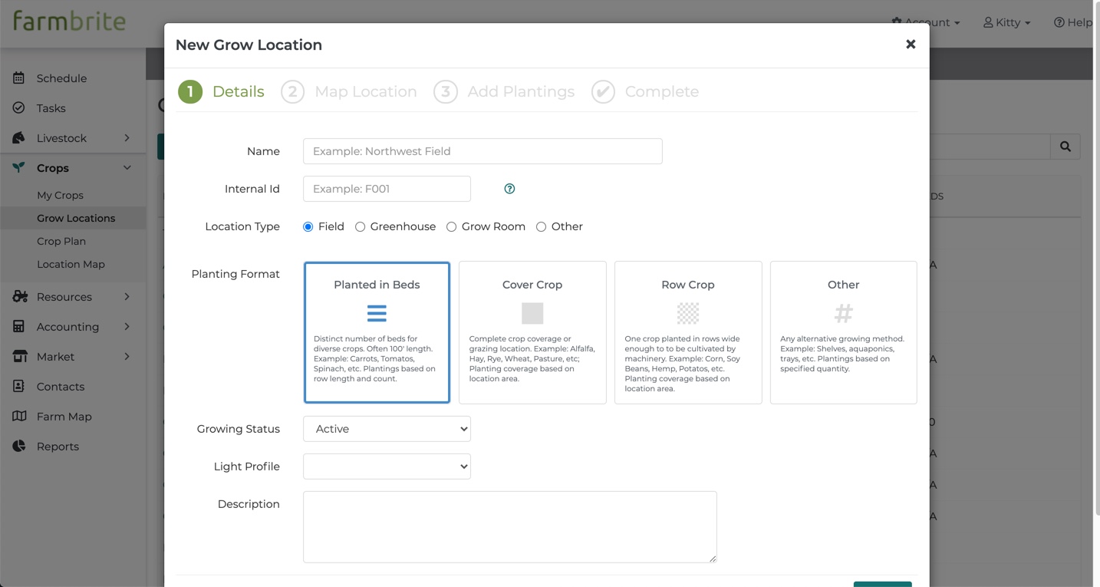Open the Reports page link

[58, 447]
